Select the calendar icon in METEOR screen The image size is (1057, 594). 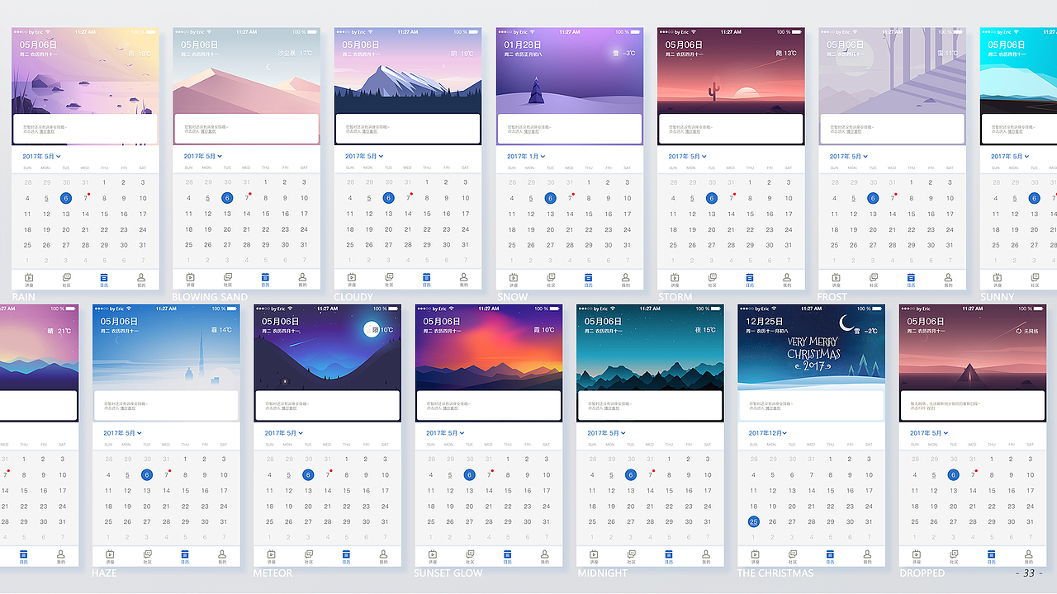tap(346, 554)
